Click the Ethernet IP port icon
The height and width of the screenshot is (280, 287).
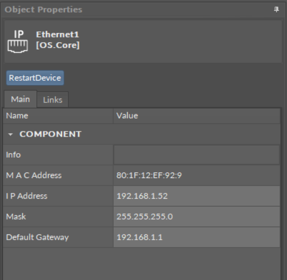tap(18, 42)
